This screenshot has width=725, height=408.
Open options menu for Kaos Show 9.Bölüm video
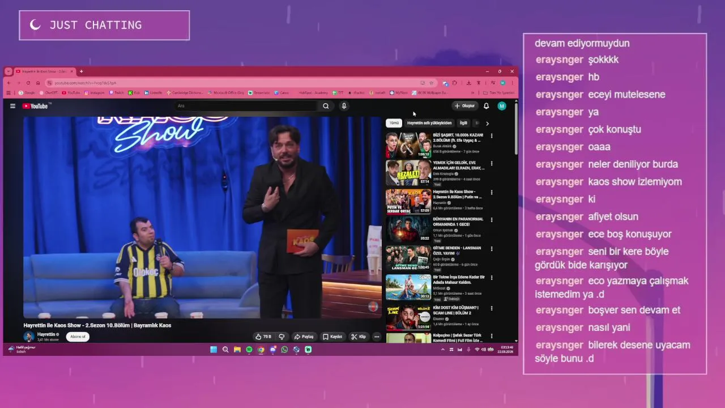pyautogui.click(x=492, y=192)
